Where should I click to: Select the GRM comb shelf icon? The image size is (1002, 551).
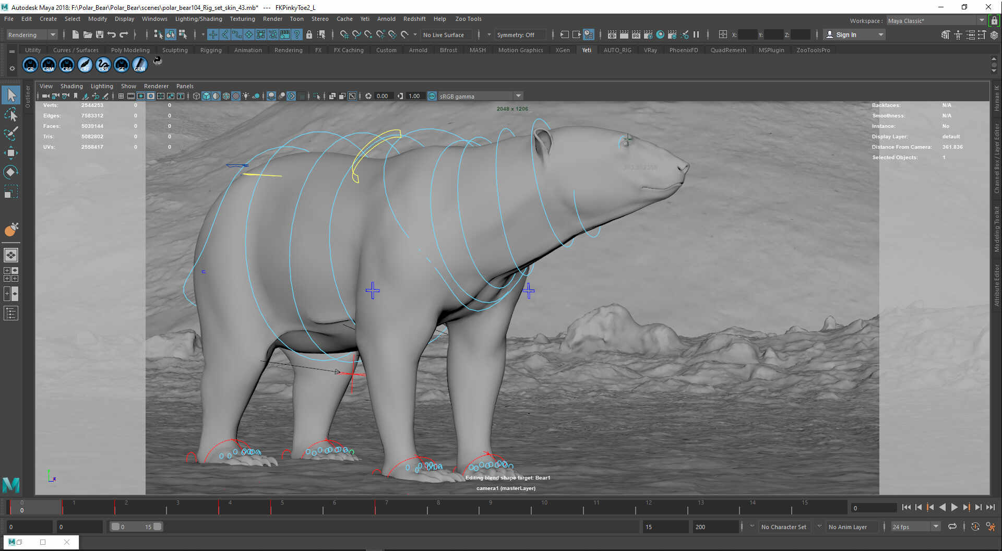(x=140, y=64)
